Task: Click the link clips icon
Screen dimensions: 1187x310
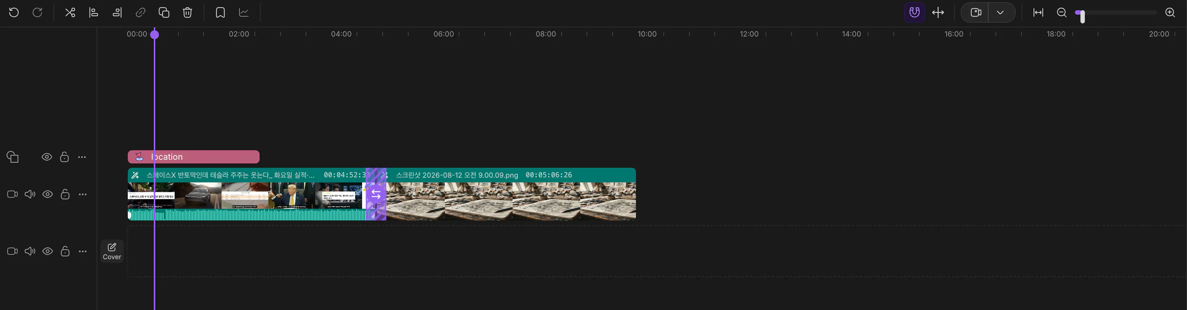Action: pos(141,12)
